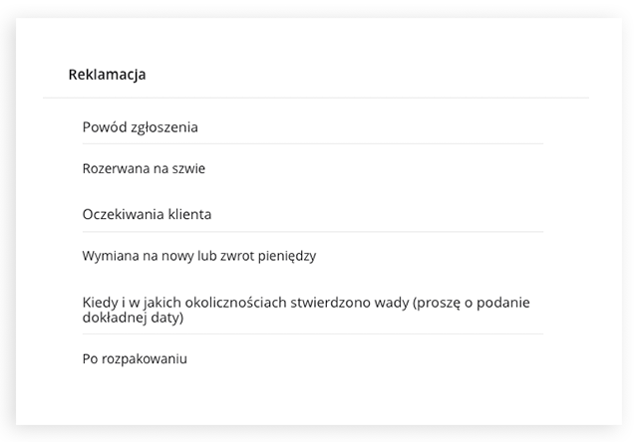
Task: Click the "dokładnej daty)" second line text
Action: click(133, 318)
